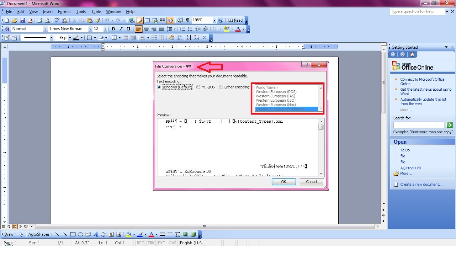This screenshot has height=256, width=456.
Task: Click AutoSum sigma icon
Action: [x=204, y=38]
